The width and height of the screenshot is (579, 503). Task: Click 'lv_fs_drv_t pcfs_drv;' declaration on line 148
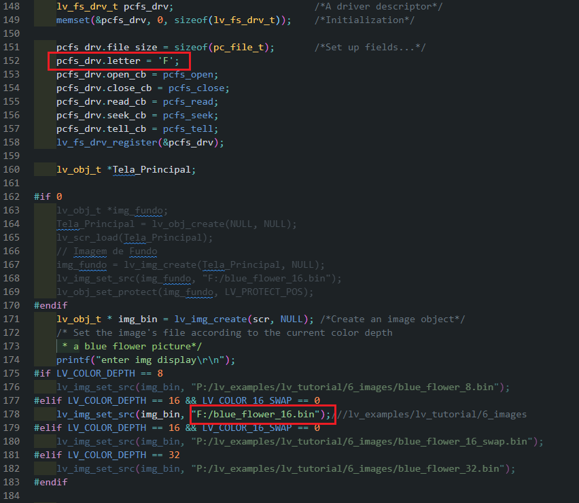coord(115,6)
